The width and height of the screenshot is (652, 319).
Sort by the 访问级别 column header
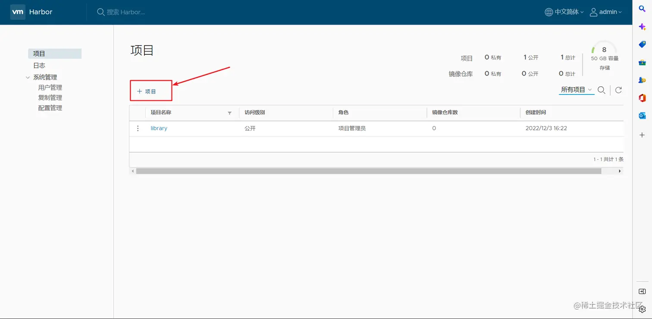[x=255, y=112]
